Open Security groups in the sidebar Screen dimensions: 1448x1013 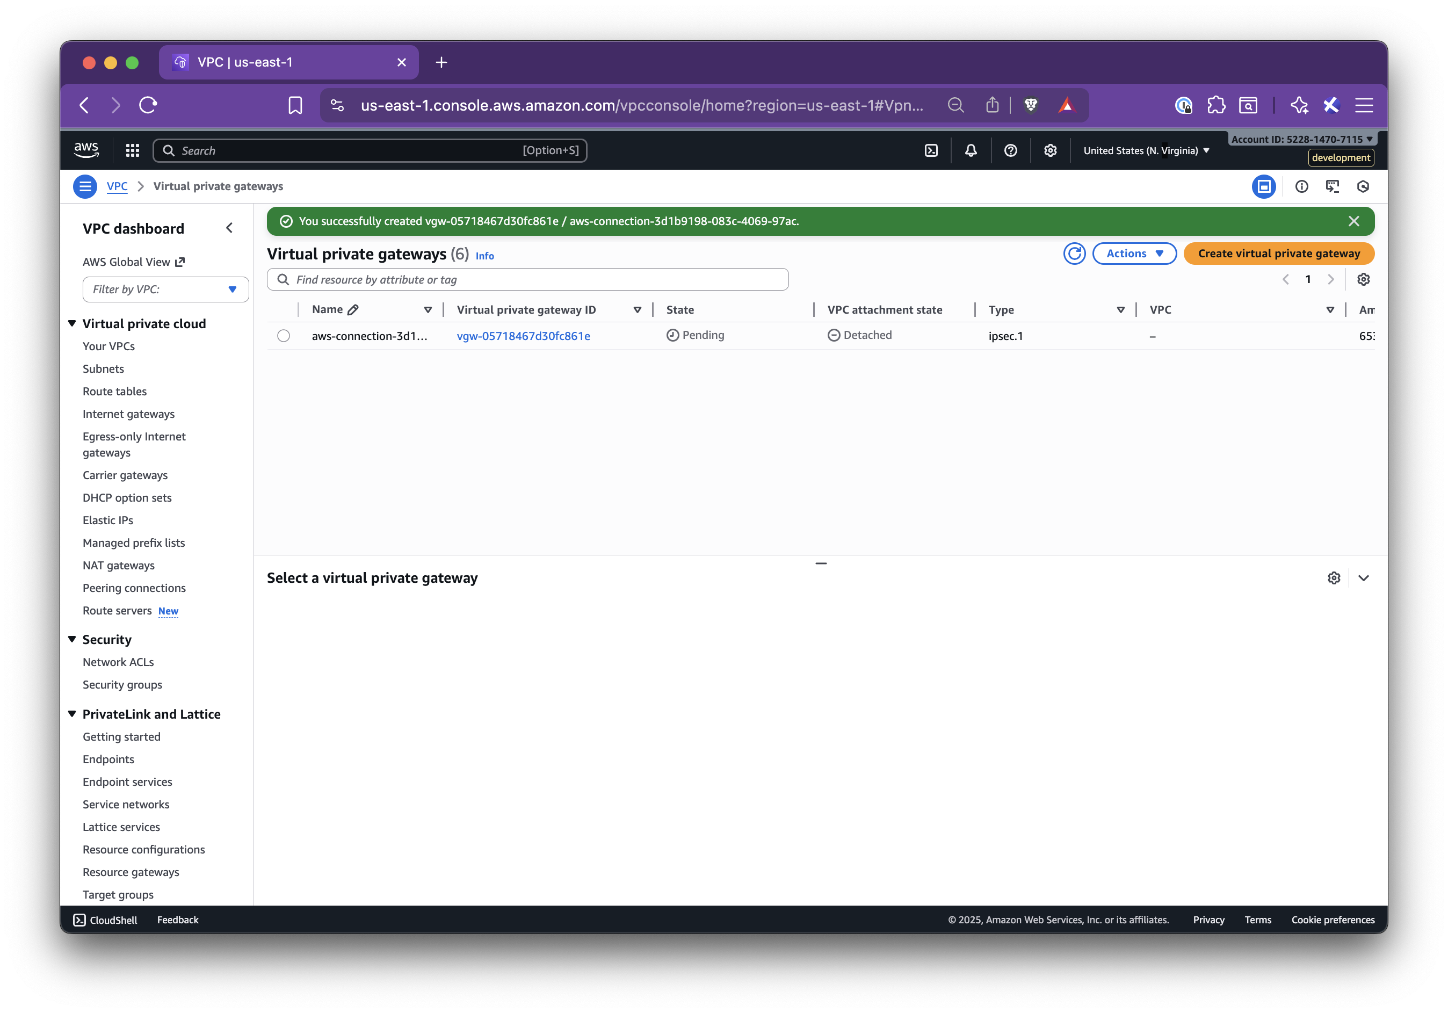pyautogui.click(x=122, y=684)
